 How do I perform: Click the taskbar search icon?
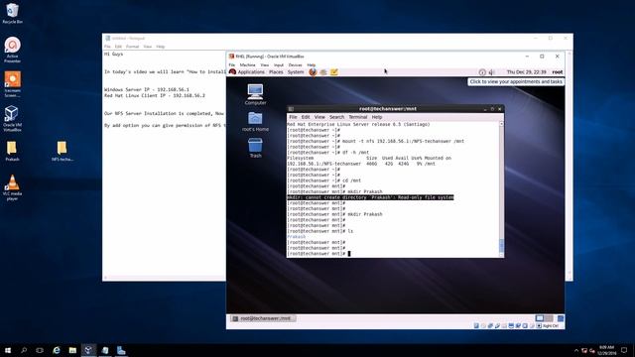(24, 350)
